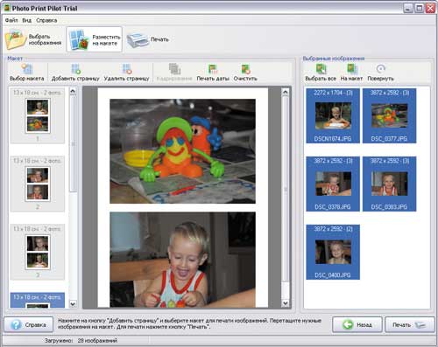The image size is (438, 347).
Task: Click the Печать button at bottom right
Action: click(410, 324)
